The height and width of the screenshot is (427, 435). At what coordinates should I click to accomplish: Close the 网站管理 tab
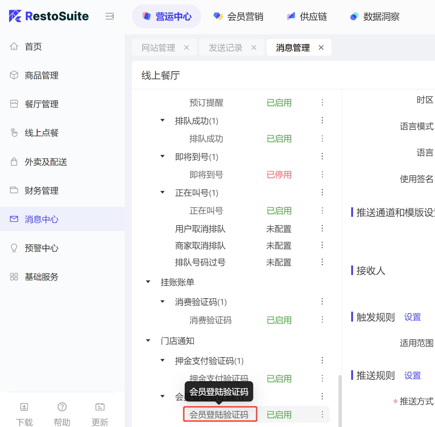tap(187, 48)
